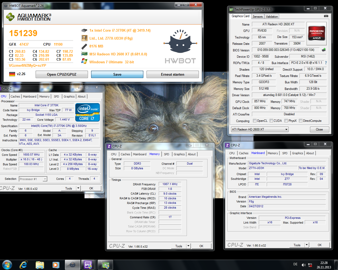This screenshot has width=338, height=270.
Task: Click the Show desktop strip at the taskbar end
Action: 336,265
